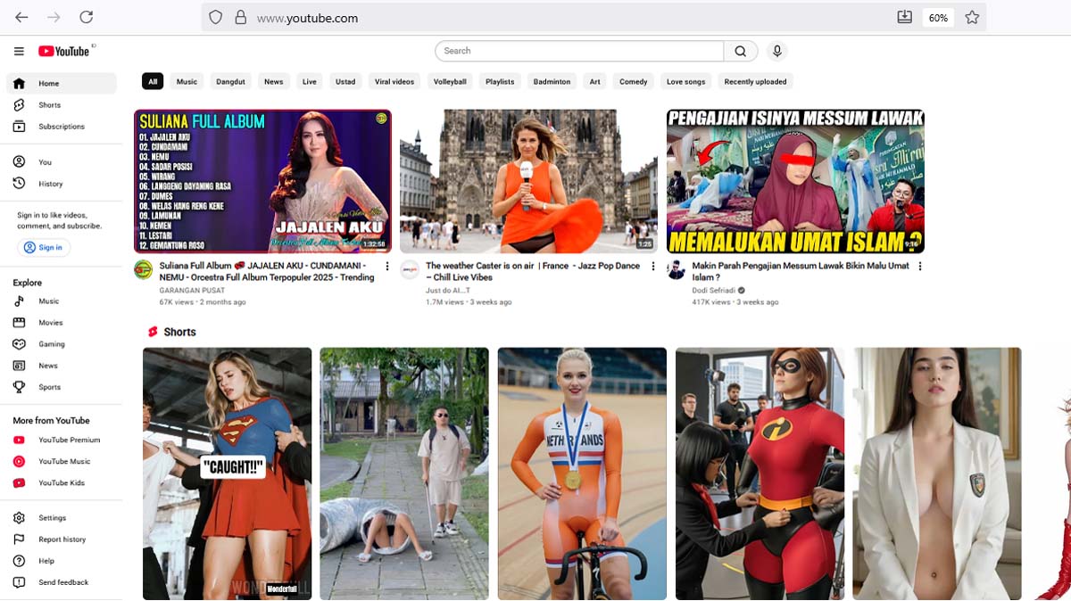Viewport: 1071px width, 601px height.
Task: Click the GARANGAN PUSAT channel avatar
Action: [143, 269]
